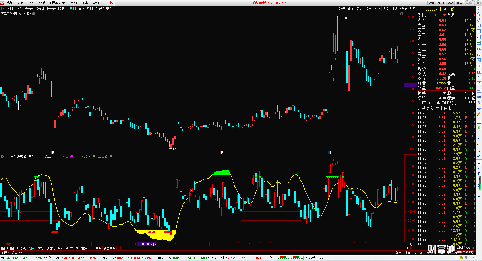Zoom out chart with minus button
The width and height of the screenshot is (482, 261).
[414, 248]
